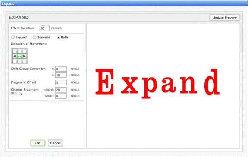Screen dimensions: 248x157
Task: Select the right arrow direction cell
Action: 24,56
